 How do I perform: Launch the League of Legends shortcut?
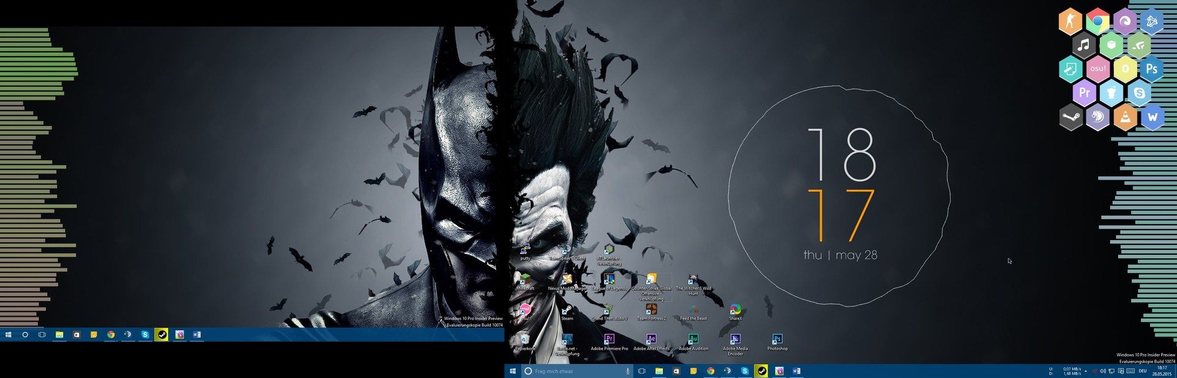[609, 281]
